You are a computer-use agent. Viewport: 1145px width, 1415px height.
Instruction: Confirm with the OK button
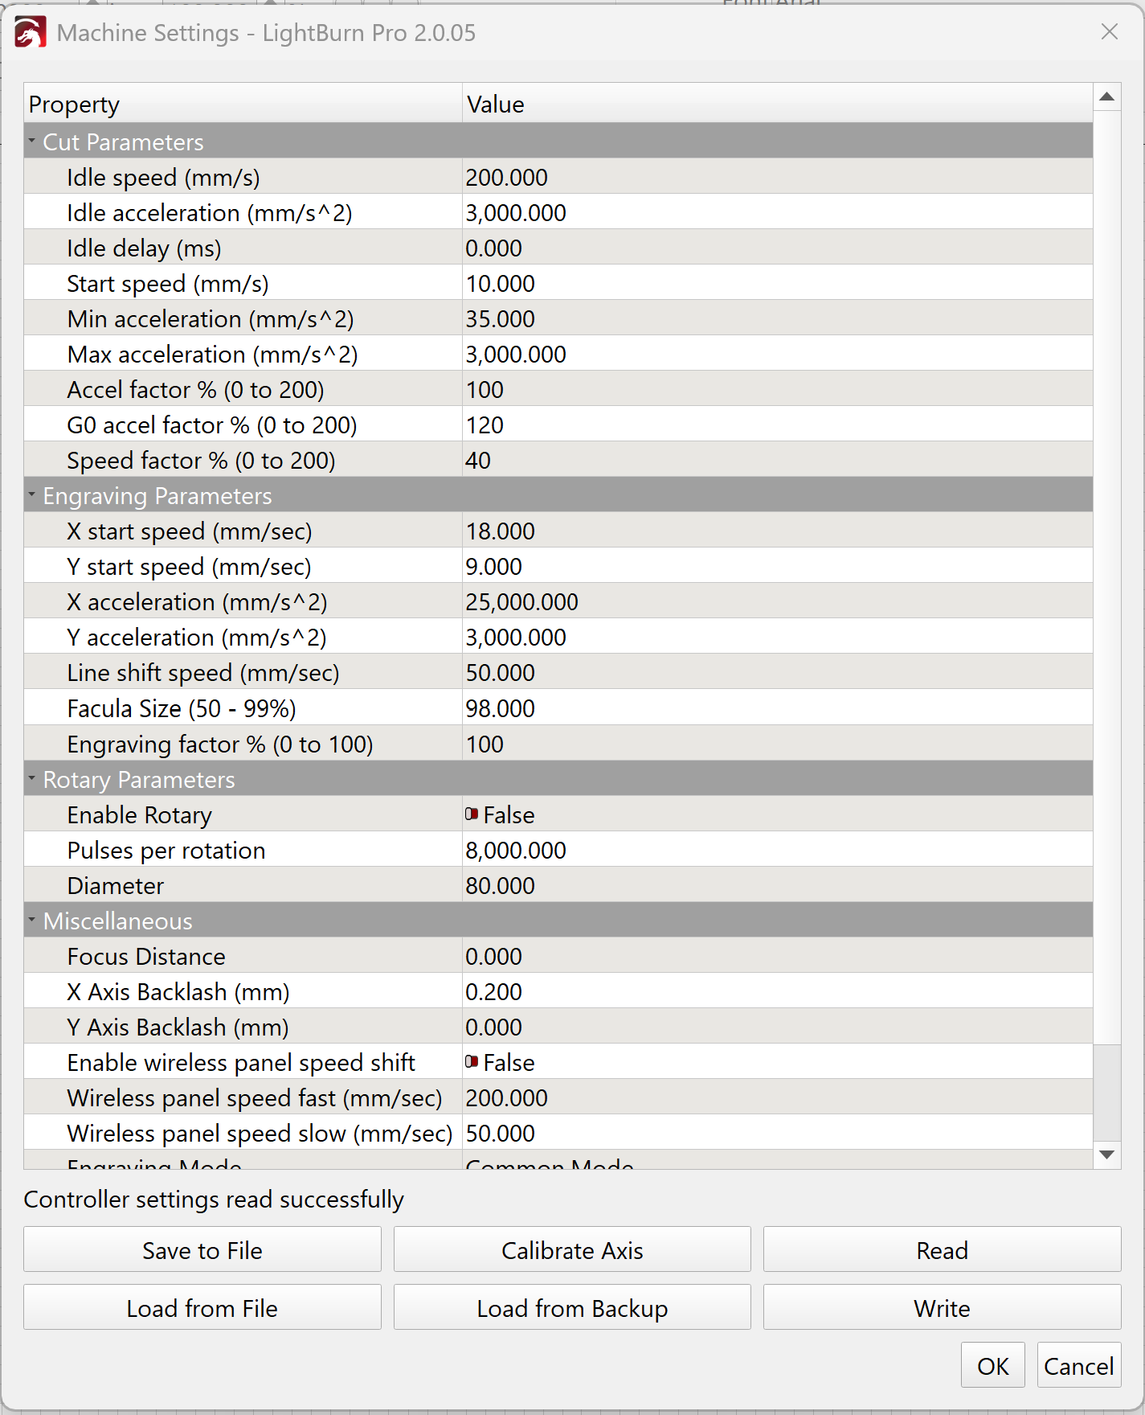point(992,1366)
